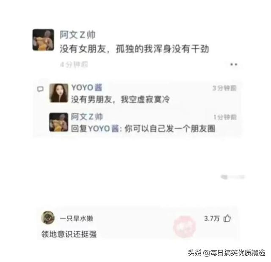Click the pink round stamp watermark
This screenshot has height=262, width=271.
point(184,227)
